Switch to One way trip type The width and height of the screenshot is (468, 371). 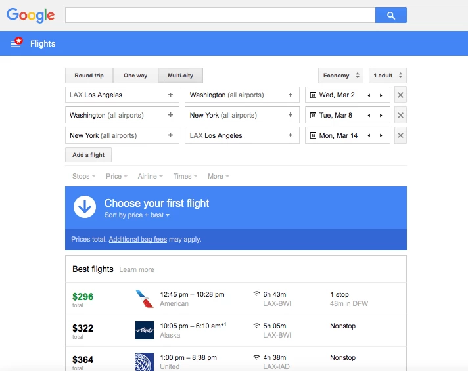[x=135, y=76]
